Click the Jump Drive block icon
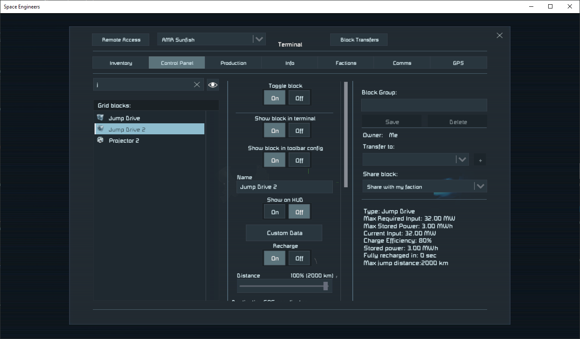Viewport: 580px width, 339px height. 100,117
